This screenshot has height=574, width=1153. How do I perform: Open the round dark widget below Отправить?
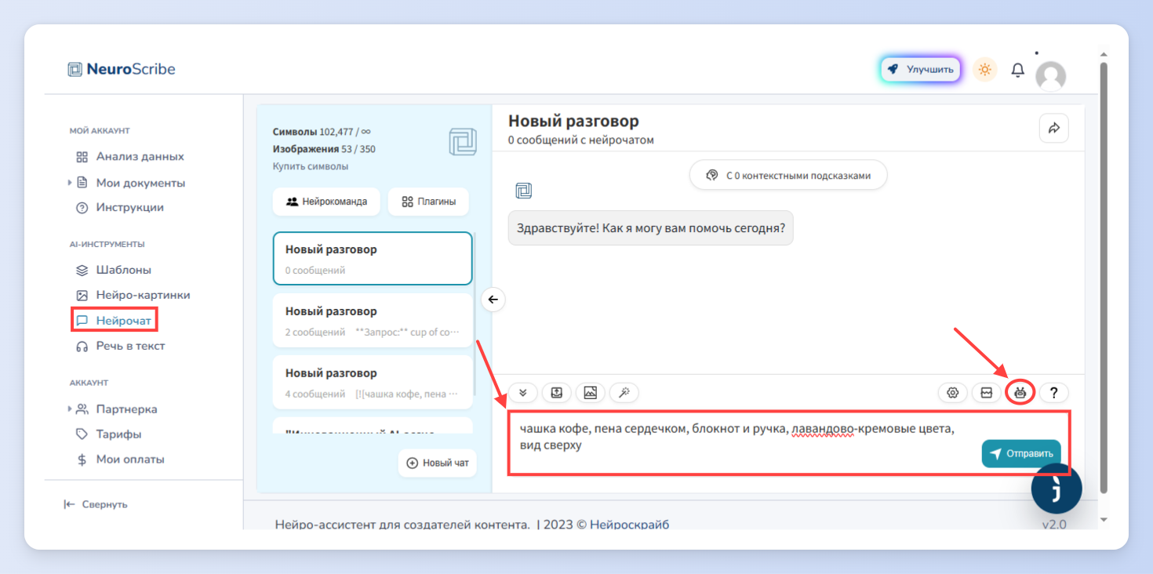click(1057, 488)
